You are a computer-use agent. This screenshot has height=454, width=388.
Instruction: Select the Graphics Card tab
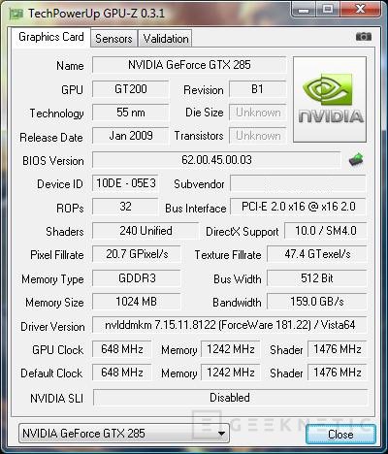coord(51,37)
